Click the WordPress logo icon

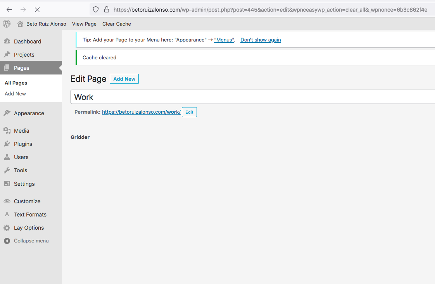[x=7, y=24]
